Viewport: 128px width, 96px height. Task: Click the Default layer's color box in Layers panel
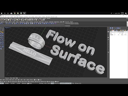pyautogui.click(x=118, y=35)
